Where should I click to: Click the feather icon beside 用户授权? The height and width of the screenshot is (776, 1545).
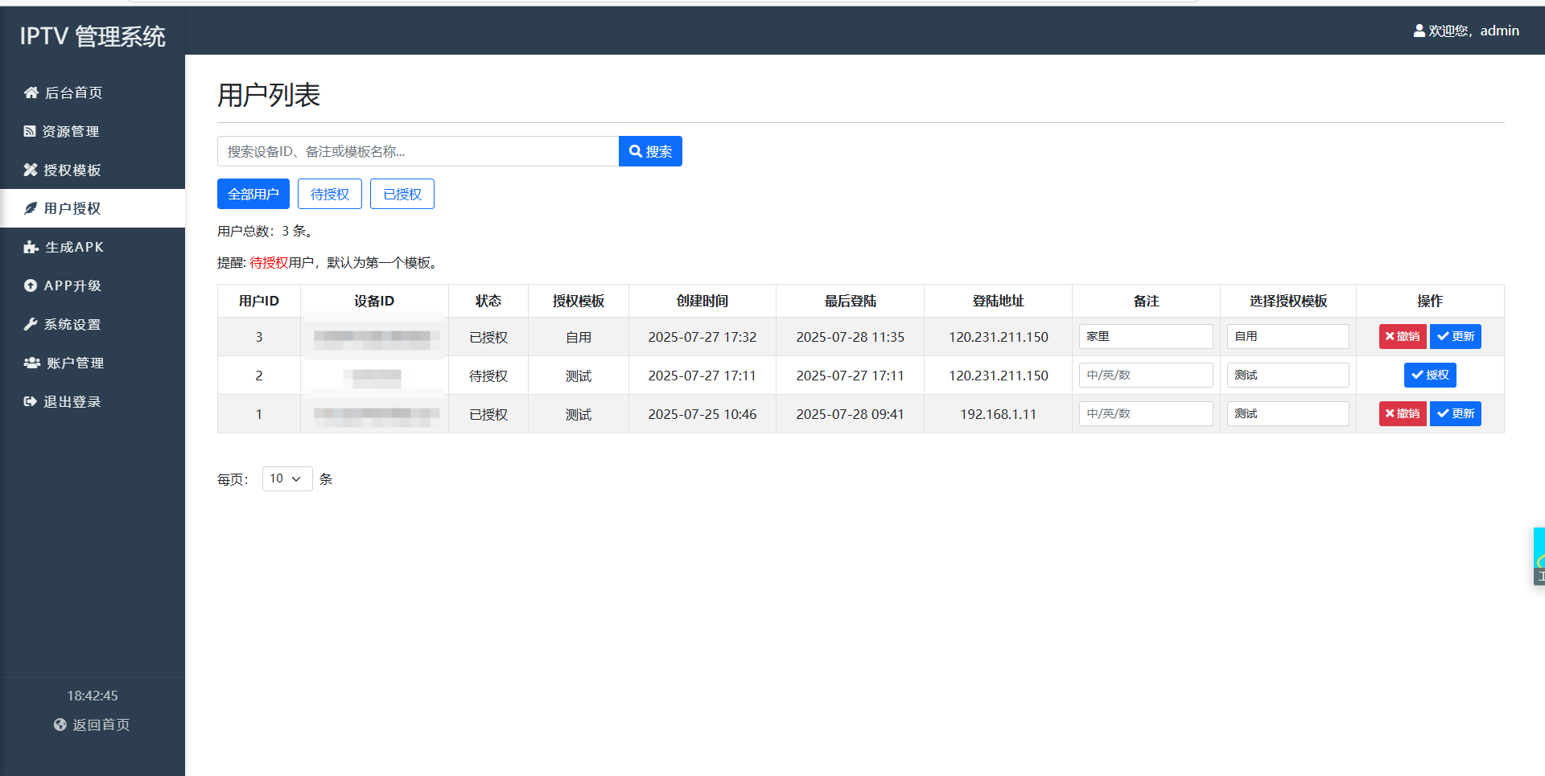(x=31, y=208)
